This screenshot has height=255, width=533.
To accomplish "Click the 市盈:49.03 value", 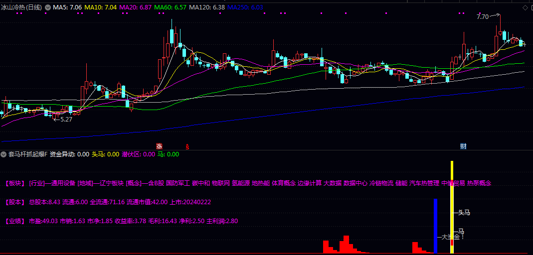I will tap(43, 221).
